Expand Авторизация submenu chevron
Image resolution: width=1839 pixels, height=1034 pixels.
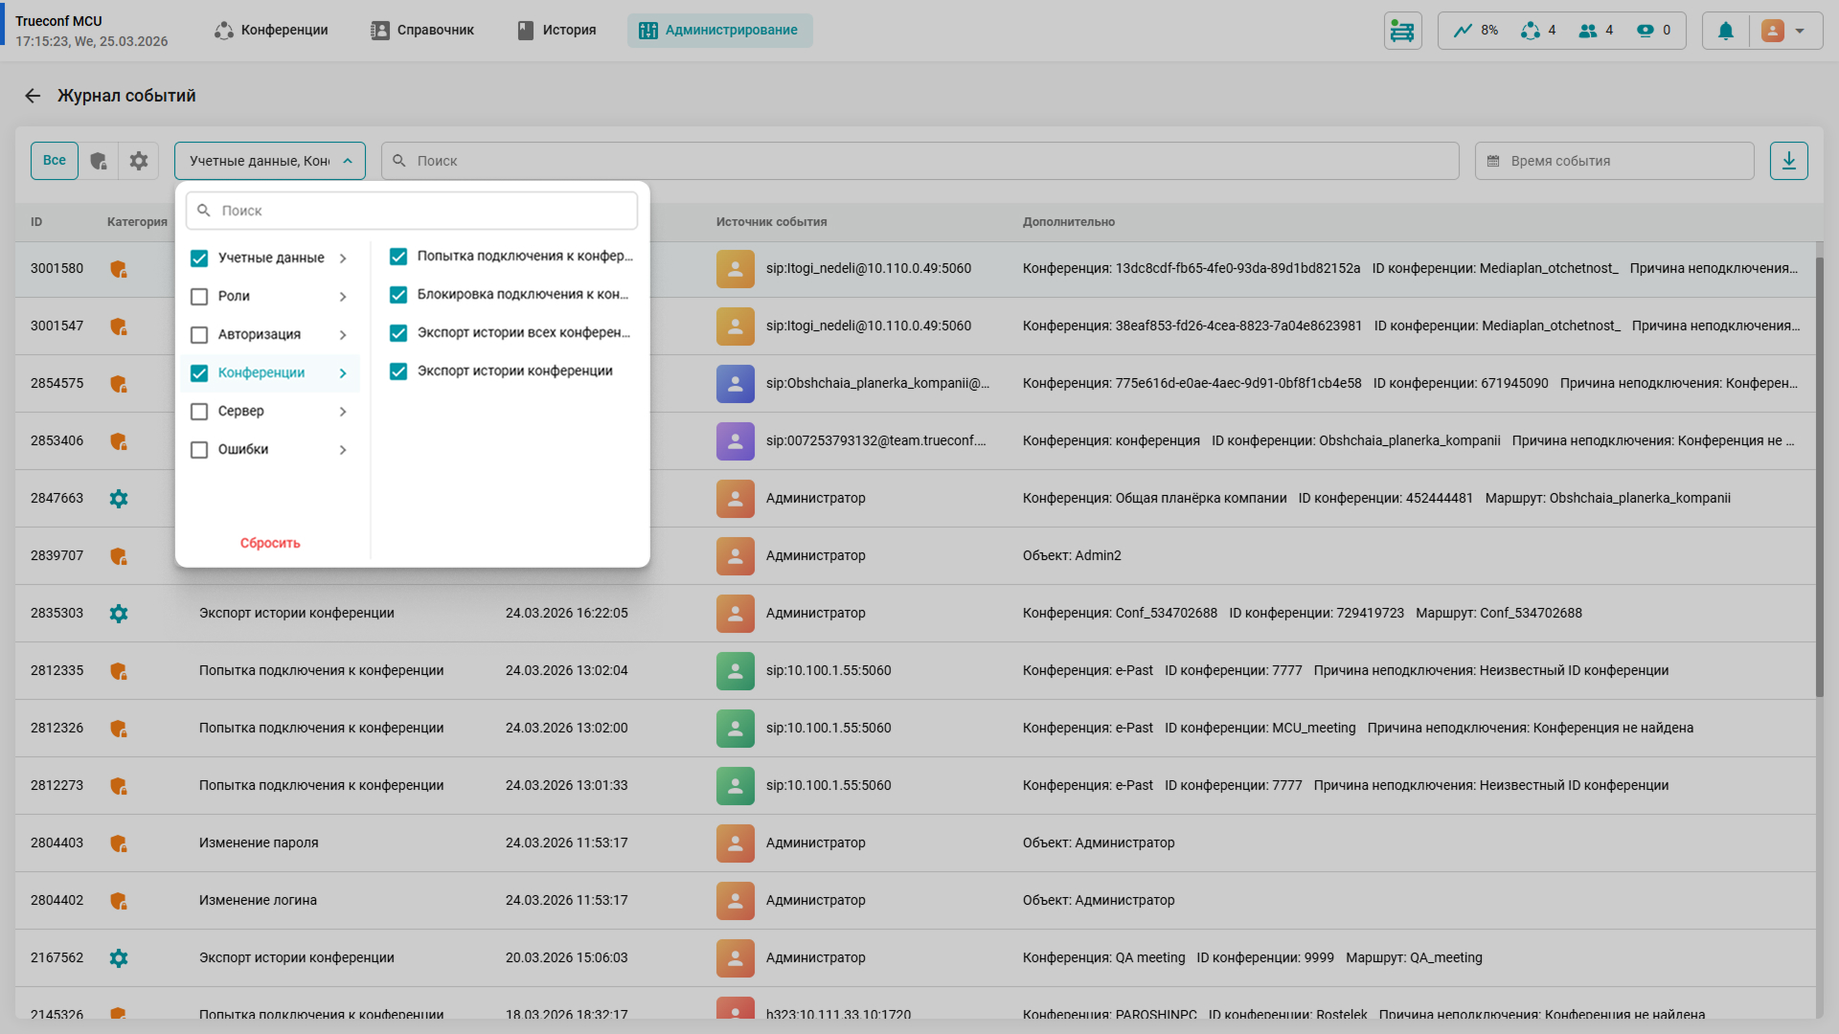tap(343, 335)
